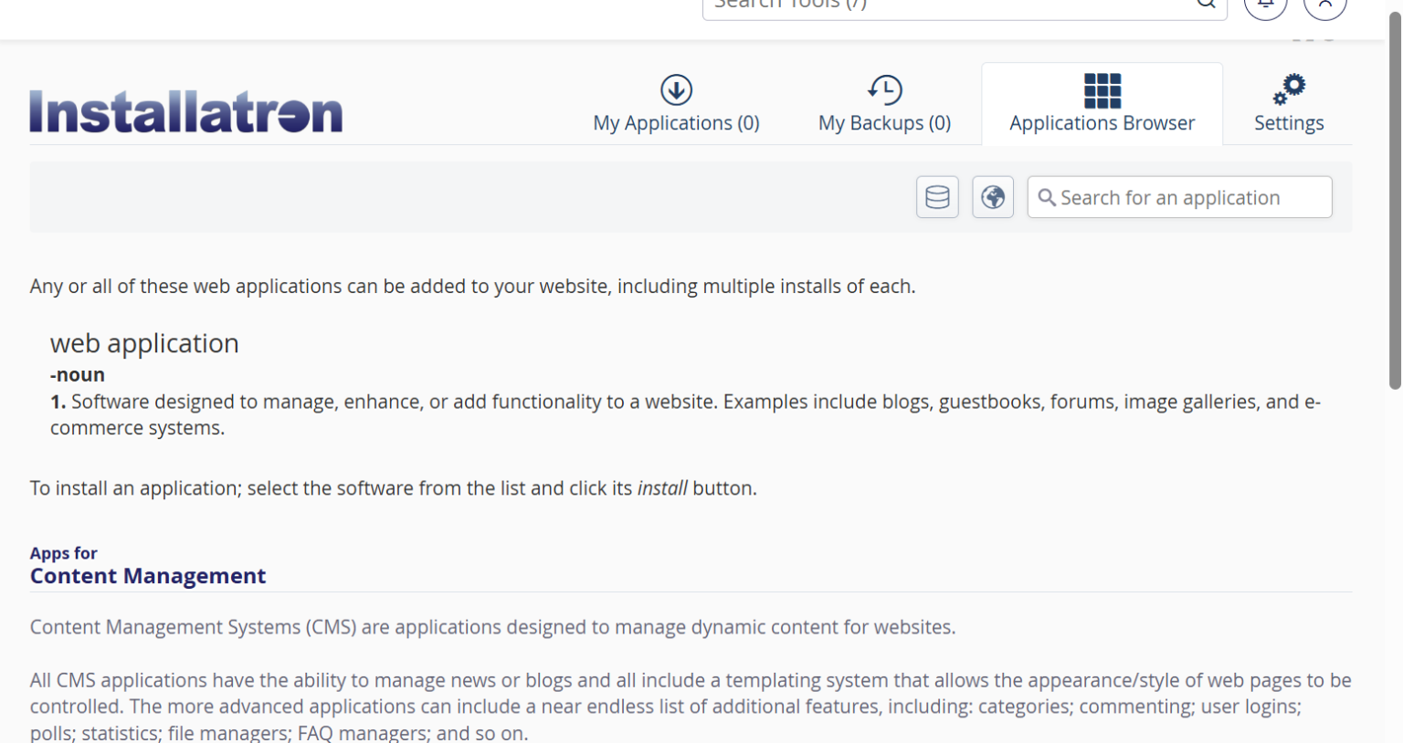This screenshot has height=743, width=1403.
Task: Click the 'web application' definition title
Action: point(144,343)
